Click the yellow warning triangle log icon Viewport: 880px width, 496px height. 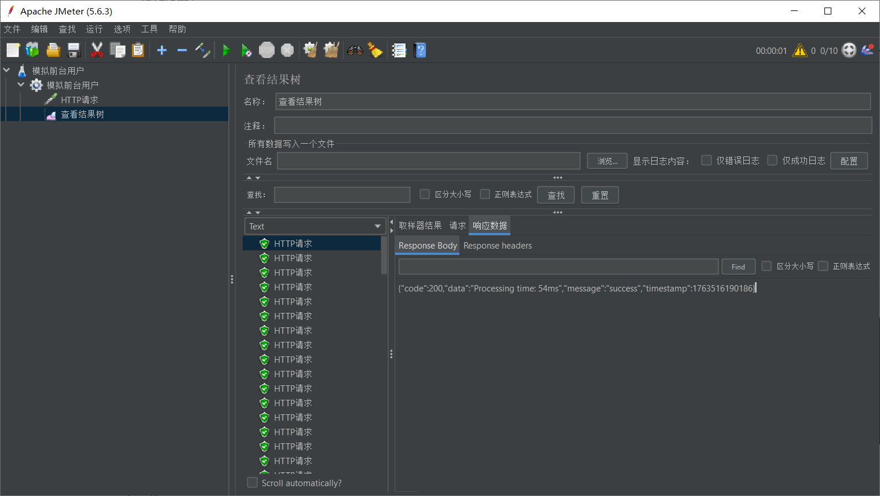click(799, 51)
